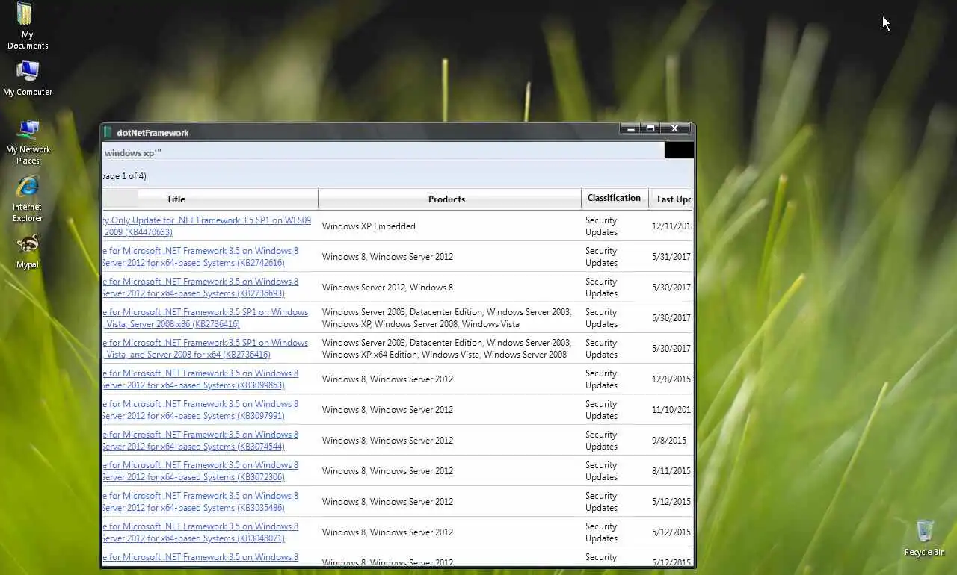Screen dimensions: 957x575
Task: Select My Network Places desktop icon
Action: pos(28,142)
